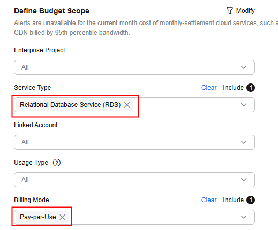278x230 pixels.
Task: Click the Modify filter funnel icon
Action: click(x=230, y=11)
